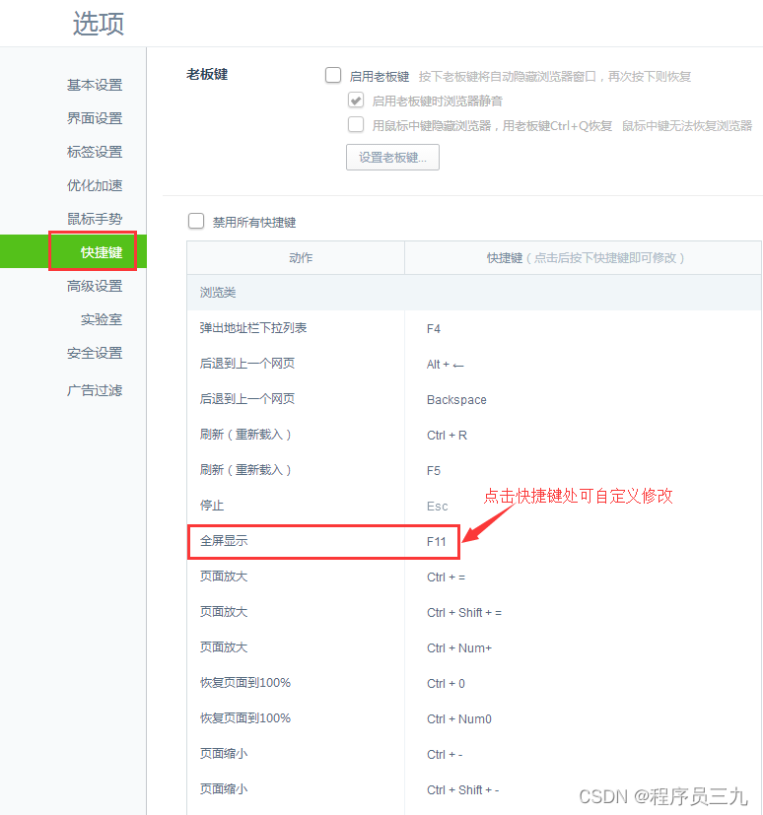The image size is (763, 815).
Task: Change the Ctrl + = shortcut
Action: click(x=446, y=577)
